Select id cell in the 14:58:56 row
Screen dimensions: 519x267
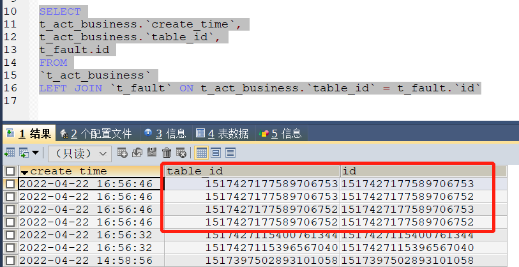[423, 261]
